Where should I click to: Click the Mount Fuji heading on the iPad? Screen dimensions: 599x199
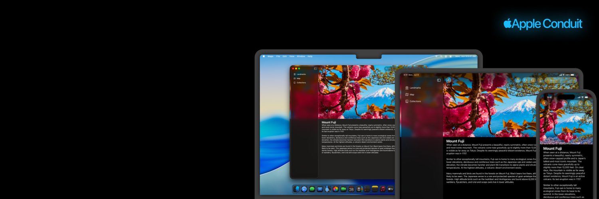click(x=455, y=141)
